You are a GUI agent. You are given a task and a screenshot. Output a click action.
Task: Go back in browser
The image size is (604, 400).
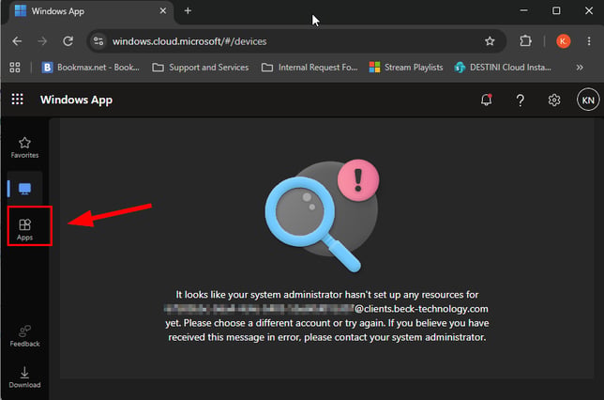click(17, 41)
